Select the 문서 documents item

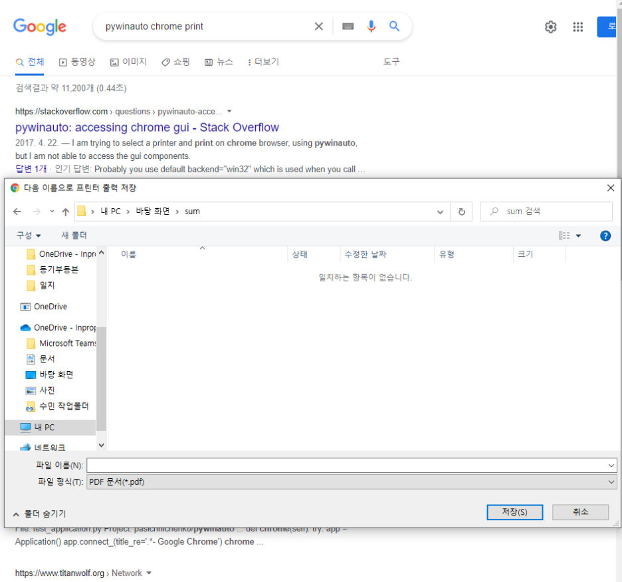click(x=41, y=359)
